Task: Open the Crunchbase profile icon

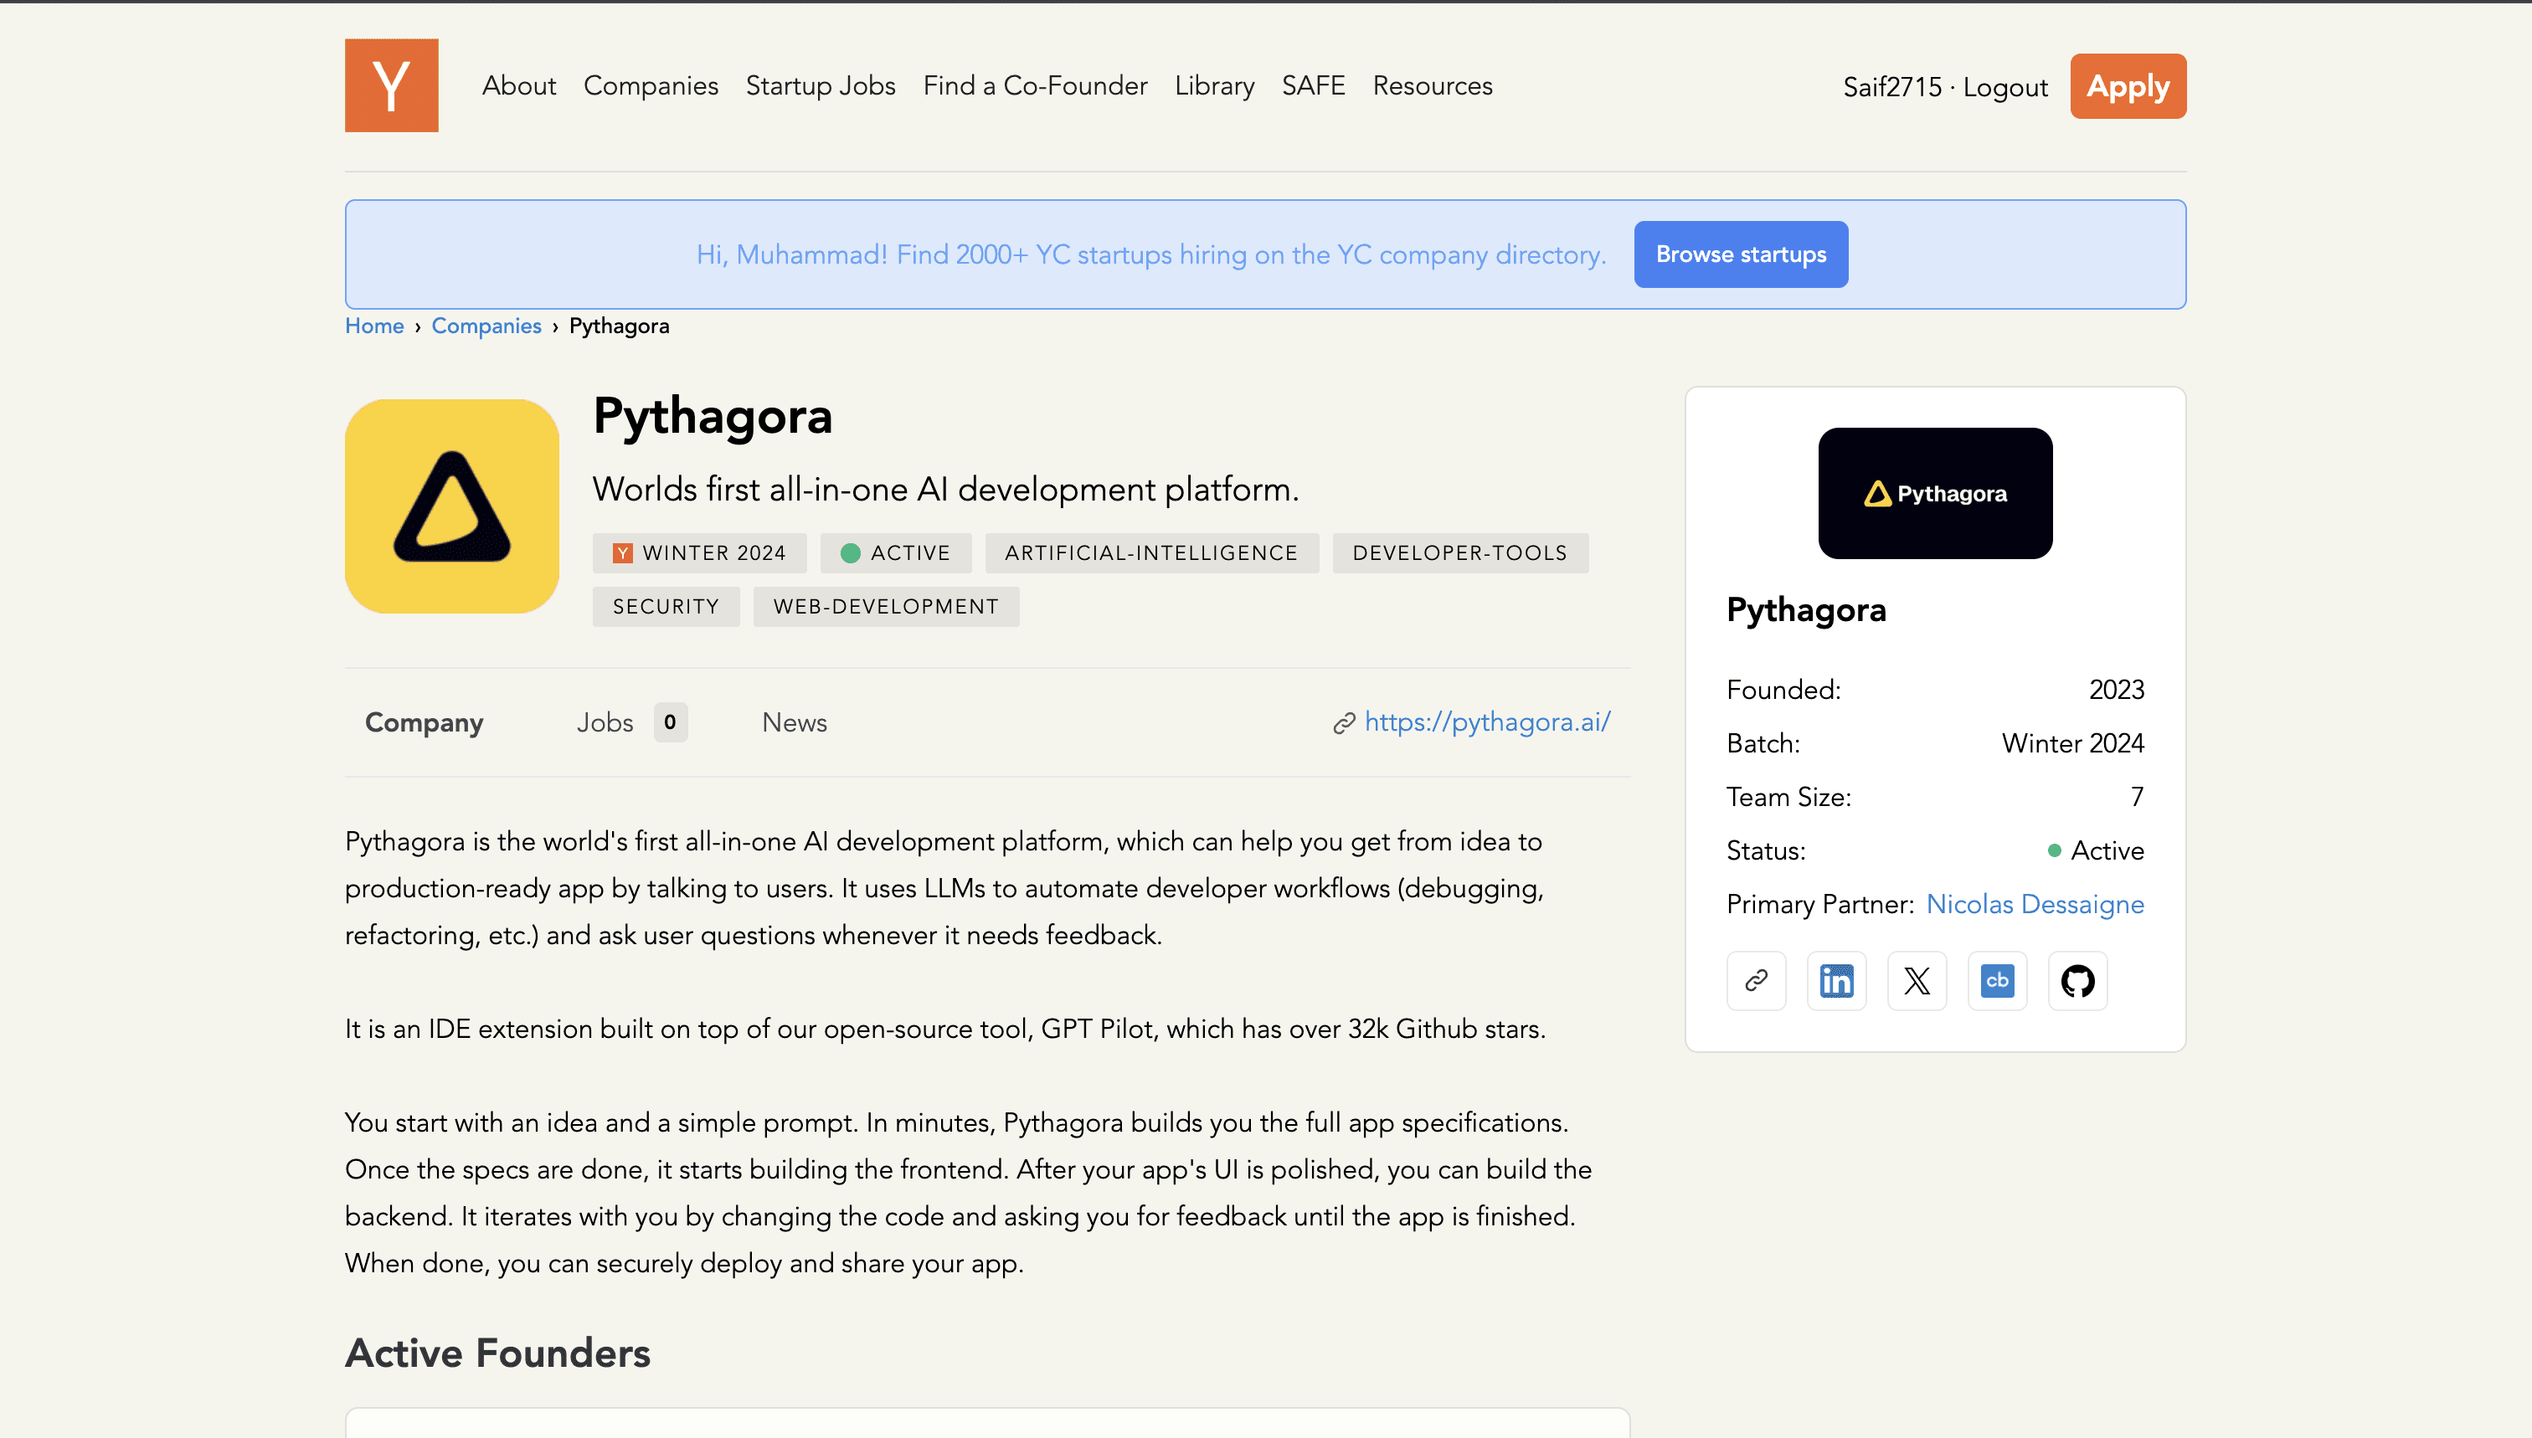Action: pyautogui.click(x=1997, y=981)
